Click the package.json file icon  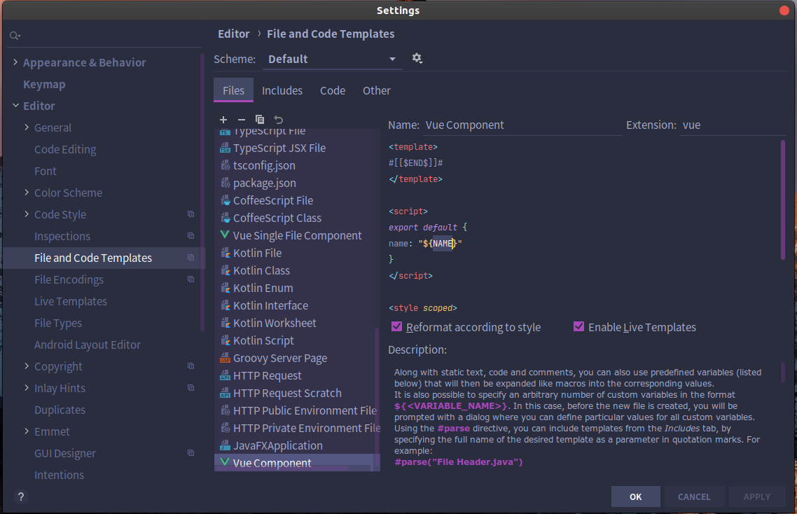226,183
